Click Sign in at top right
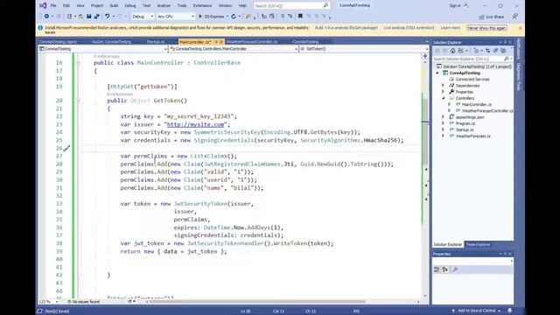This screenshot has width=560, height=315. click(x=455, y=6)
